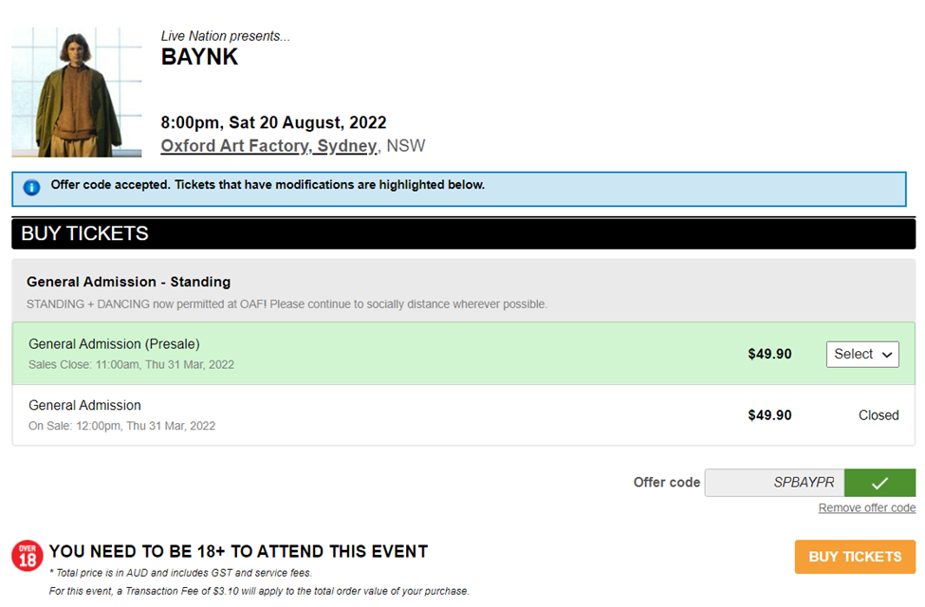Click the BAYNK event title heading
The height and width of the screenshot is (607, 925).
pyautogui.click(x=199, y=57)
